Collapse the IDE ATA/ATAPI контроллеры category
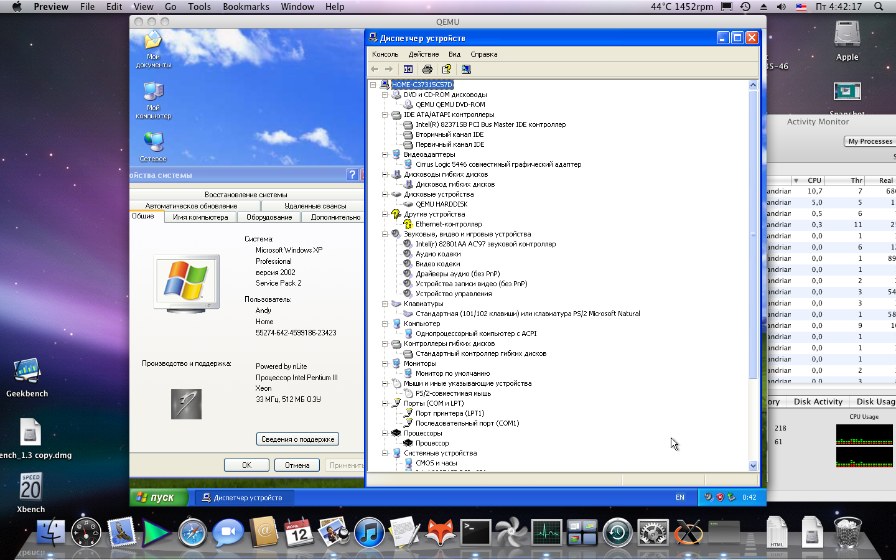896x560 pixels. (385, 114)
